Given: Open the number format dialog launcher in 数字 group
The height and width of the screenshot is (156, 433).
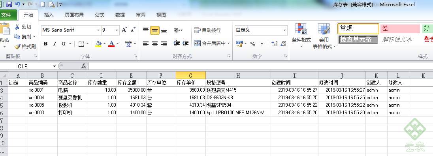Looking at the screenshot, I should coord(285,56).
